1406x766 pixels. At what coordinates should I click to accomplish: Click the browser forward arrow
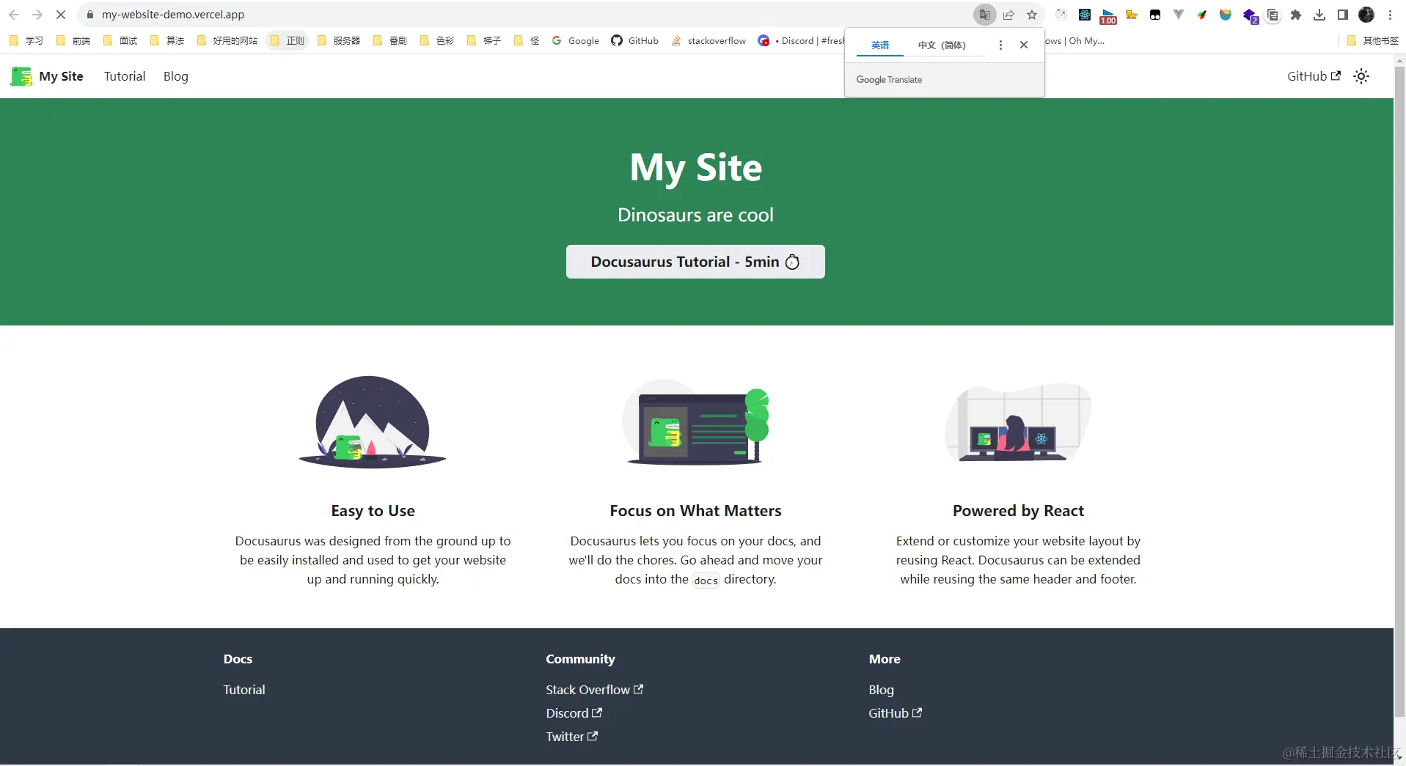point(37,15)
